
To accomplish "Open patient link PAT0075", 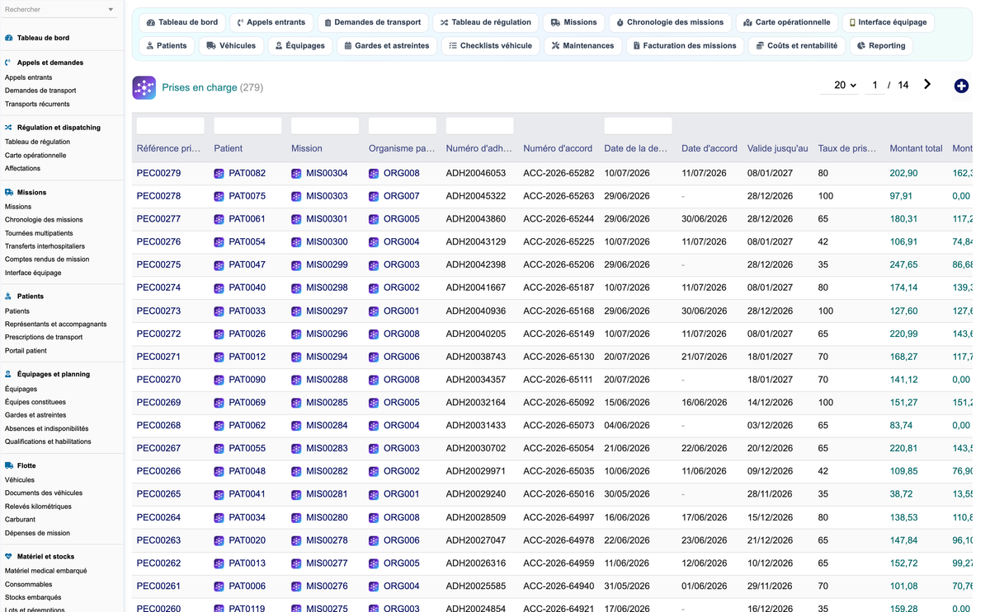I will (x=247, y=196).
